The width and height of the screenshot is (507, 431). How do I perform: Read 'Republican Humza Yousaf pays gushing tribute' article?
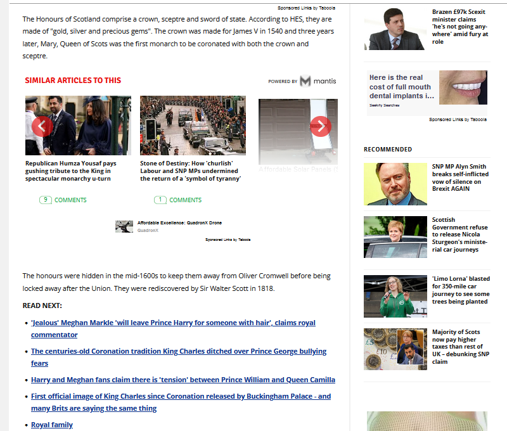tap(71, 171)
